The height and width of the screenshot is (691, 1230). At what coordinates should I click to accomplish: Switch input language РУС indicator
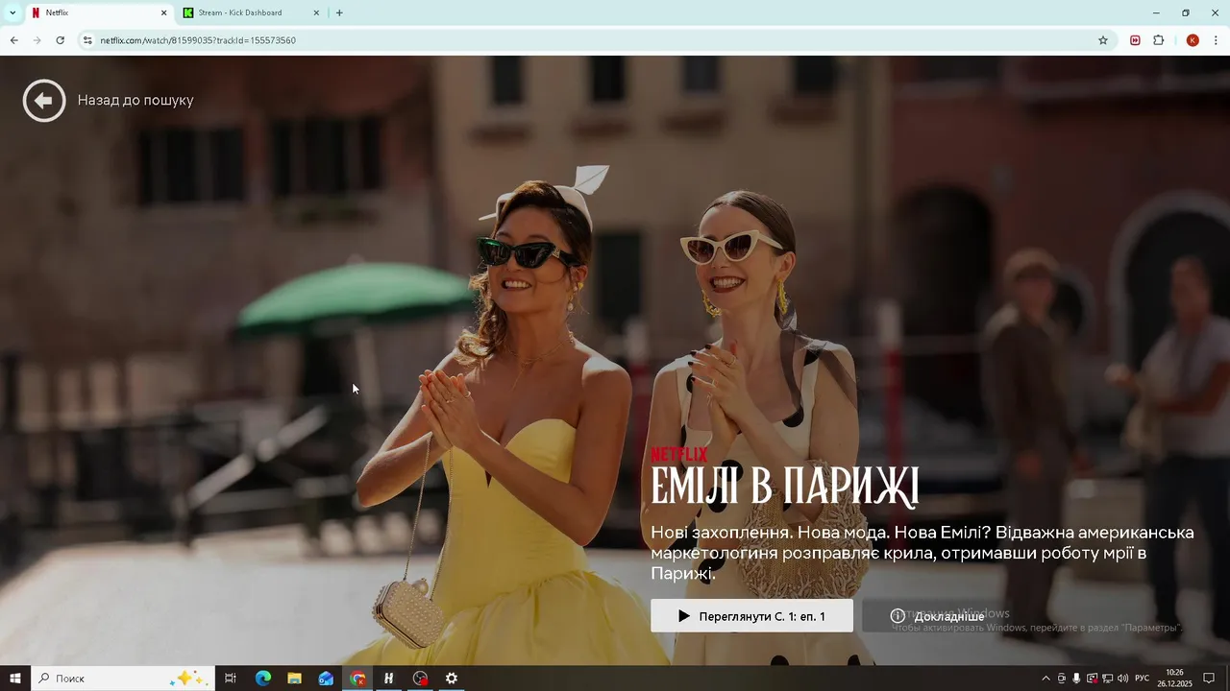click(1143, 679)
